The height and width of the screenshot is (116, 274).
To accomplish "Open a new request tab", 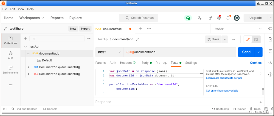I will [140, 29].
